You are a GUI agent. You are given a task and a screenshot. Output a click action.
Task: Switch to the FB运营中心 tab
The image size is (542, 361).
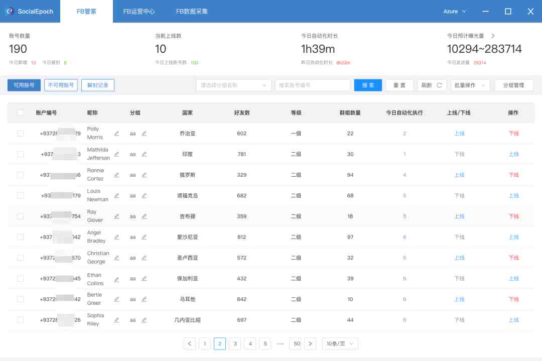(139, 12)
